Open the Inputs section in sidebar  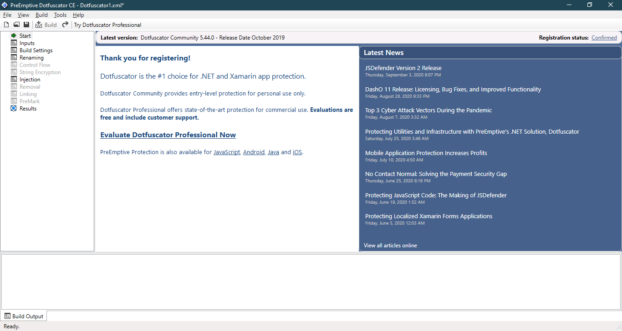[x=26, y=43]
